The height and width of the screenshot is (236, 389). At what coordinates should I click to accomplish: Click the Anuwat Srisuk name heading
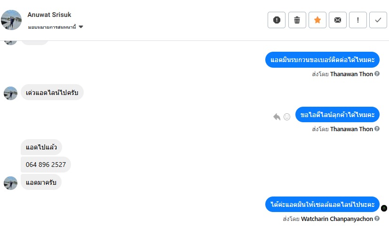(49, 15)
